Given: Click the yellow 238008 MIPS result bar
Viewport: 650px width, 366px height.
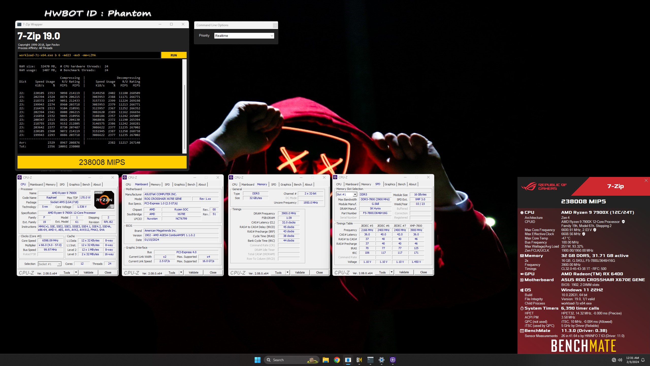Looking at the screenshot, I should point(102,162).
